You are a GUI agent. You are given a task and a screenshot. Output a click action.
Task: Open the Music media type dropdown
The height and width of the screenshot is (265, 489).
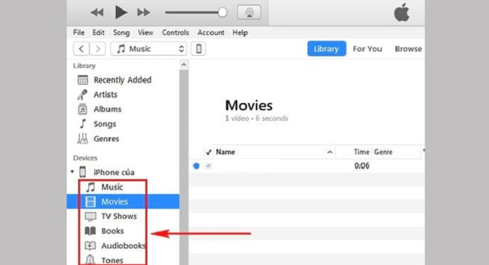pyautogui.click(x=148, y=49)
